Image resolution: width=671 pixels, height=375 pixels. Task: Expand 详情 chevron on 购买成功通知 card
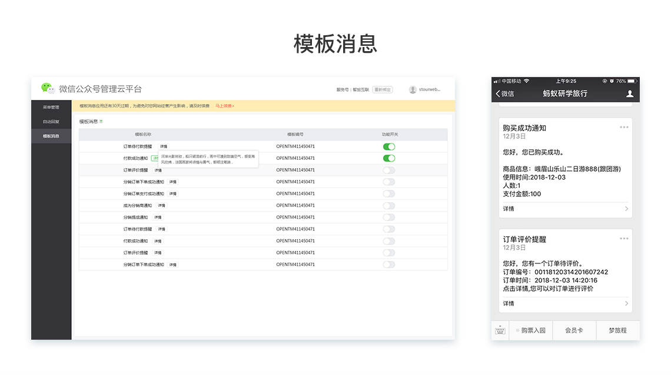click(626, 209)
